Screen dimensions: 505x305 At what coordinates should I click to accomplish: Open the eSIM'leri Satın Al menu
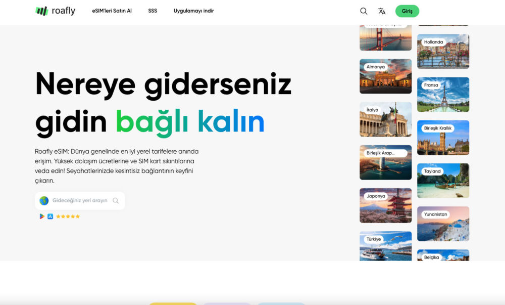(x=112, y=11)
